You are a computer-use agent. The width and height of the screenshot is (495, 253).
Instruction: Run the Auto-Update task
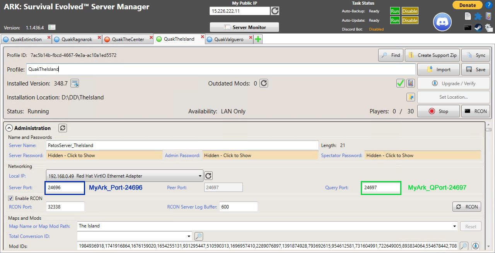coord(395,20)
